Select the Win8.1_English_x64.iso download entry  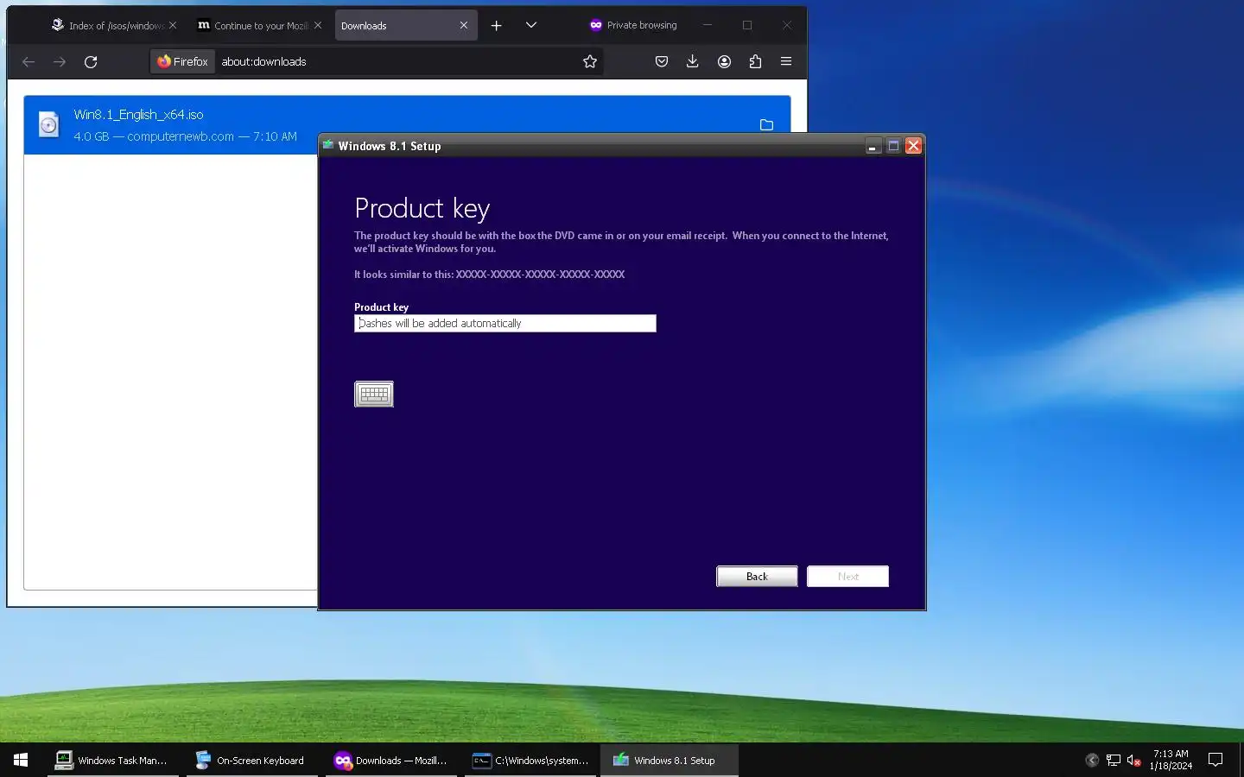[407, 125]
